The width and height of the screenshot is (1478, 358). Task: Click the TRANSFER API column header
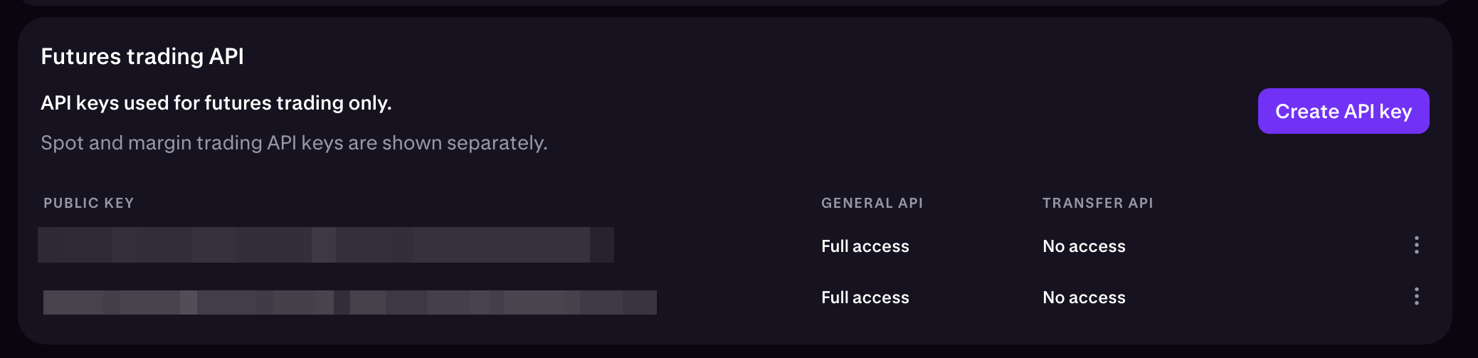point(1097,203)
